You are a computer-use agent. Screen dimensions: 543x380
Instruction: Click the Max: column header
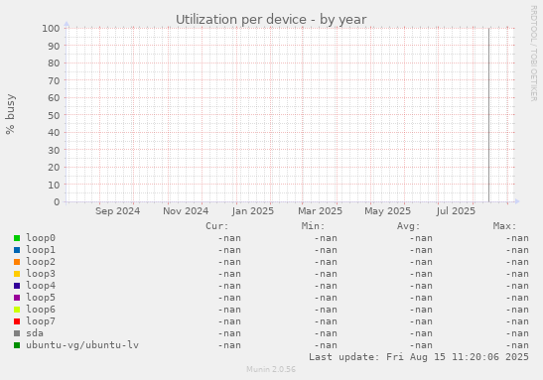tap(504, 226)
